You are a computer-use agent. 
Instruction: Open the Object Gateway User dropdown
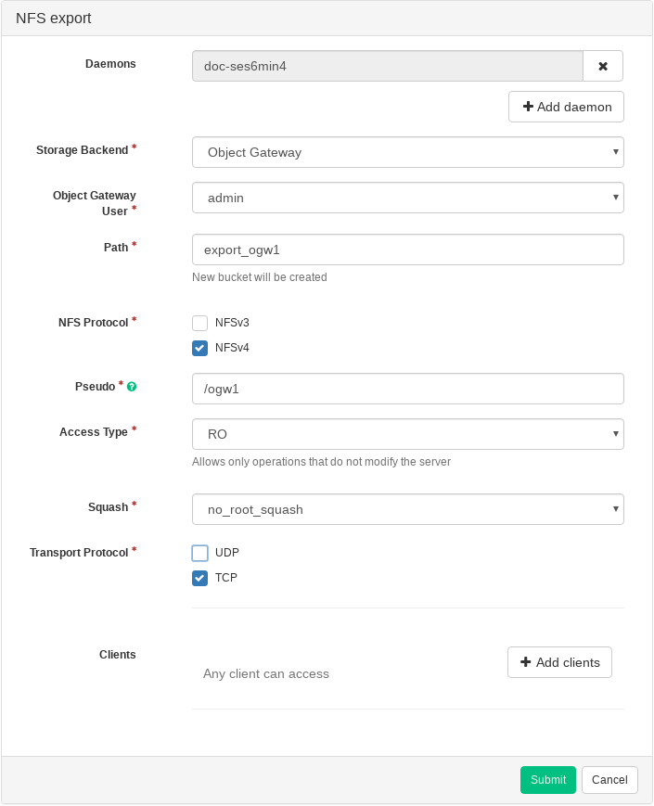click(407, 198)
